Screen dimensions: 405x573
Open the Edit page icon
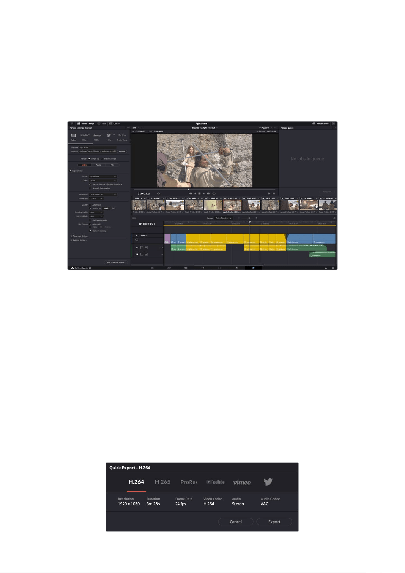(x=186, y=268)
